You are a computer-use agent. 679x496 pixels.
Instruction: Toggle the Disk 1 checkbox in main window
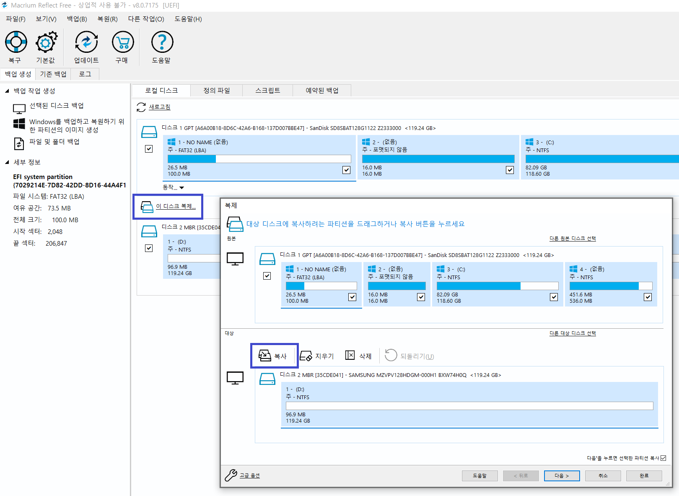pos(149,149)
